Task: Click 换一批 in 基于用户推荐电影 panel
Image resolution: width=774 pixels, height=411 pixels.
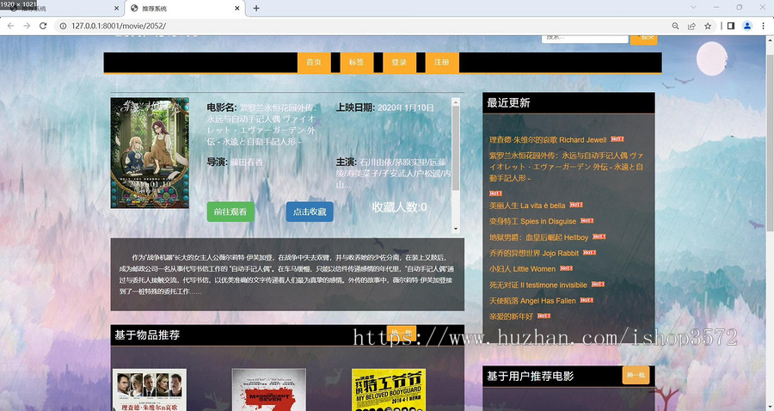Action: point(636,375)
